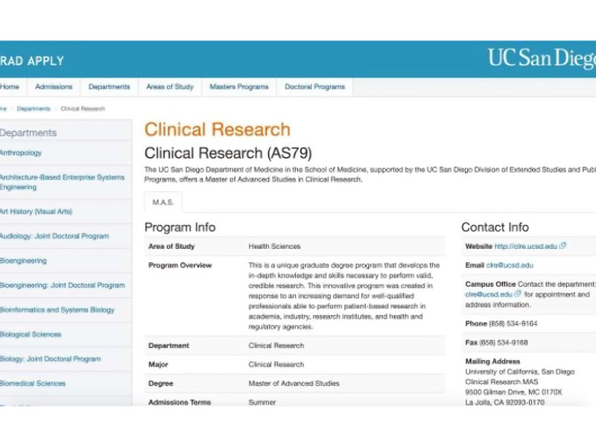This screenshot has height=447, width=596.
Task: Click the Program Info section heading
Action: [x=180, y=227]
